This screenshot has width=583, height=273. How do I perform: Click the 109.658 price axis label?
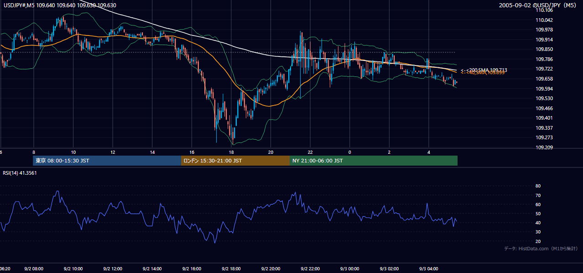point(545,79)
